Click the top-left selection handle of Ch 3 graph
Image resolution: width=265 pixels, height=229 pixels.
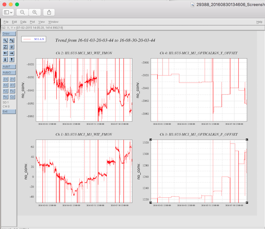click(151, 140)
